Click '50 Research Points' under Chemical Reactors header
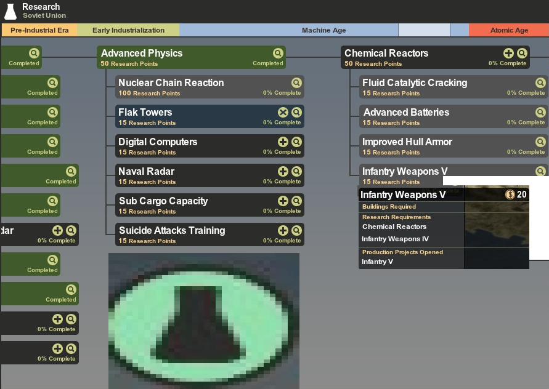This screenshot has height=389, width=549. point(373,63)
